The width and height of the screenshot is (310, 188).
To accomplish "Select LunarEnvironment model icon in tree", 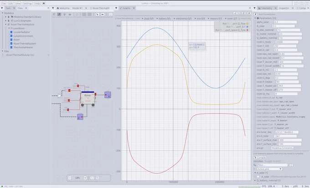I will tap(11, 36).
